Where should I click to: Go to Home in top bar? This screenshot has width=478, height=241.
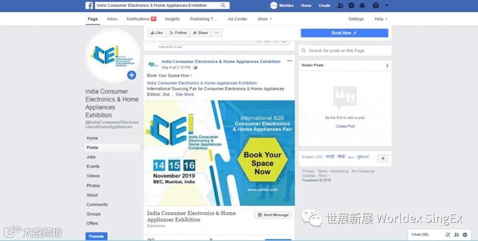[x=306, y=5]
